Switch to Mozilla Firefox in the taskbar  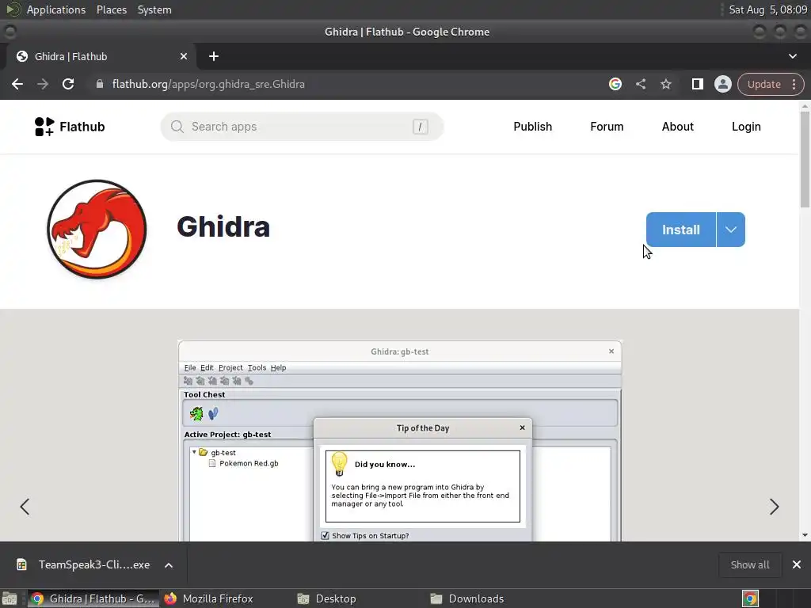[x=209, y=598]
